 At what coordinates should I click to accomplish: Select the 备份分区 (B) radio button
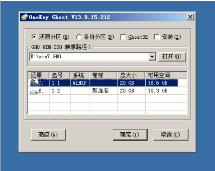79,37
